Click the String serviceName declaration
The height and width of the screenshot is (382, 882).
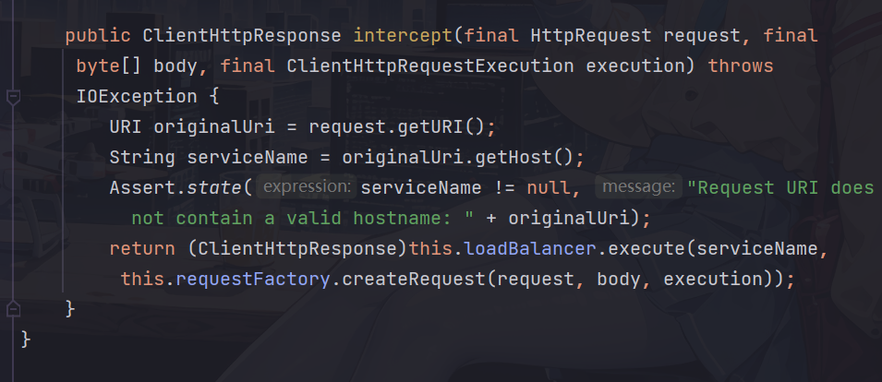tap(209, 157)
